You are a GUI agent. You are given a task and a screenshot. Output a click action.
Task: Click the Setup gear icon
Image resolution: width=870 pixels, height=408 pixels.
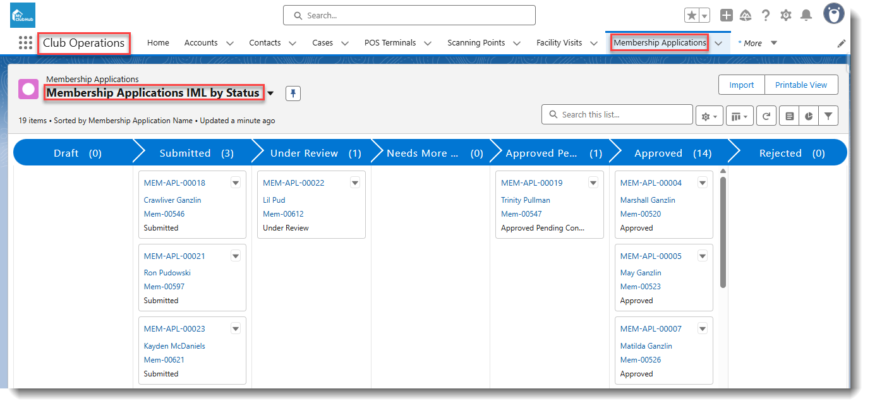point(785,15)
